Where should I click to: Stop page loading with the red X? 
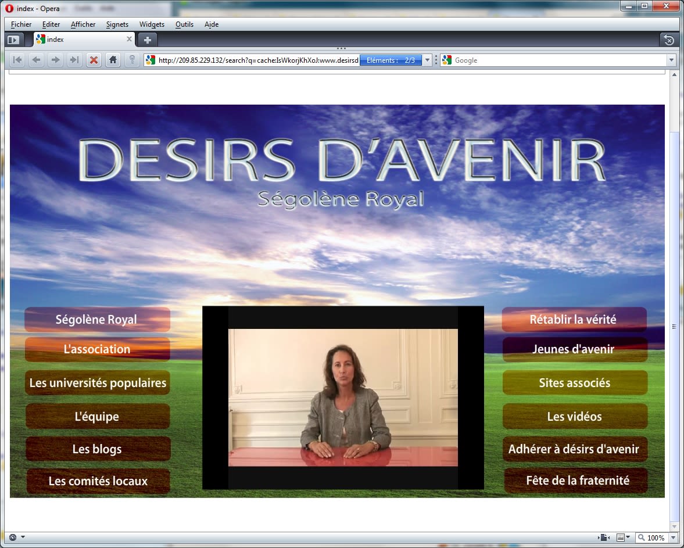[93, 60]
